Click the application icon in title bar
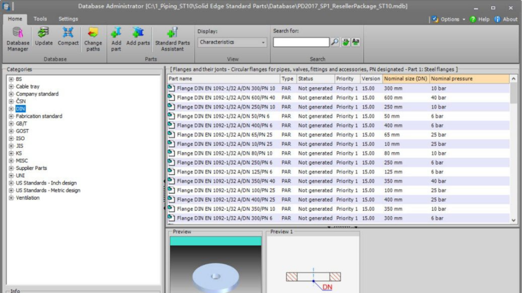Viewport: 522px width, 293px height. click(6, 7)
